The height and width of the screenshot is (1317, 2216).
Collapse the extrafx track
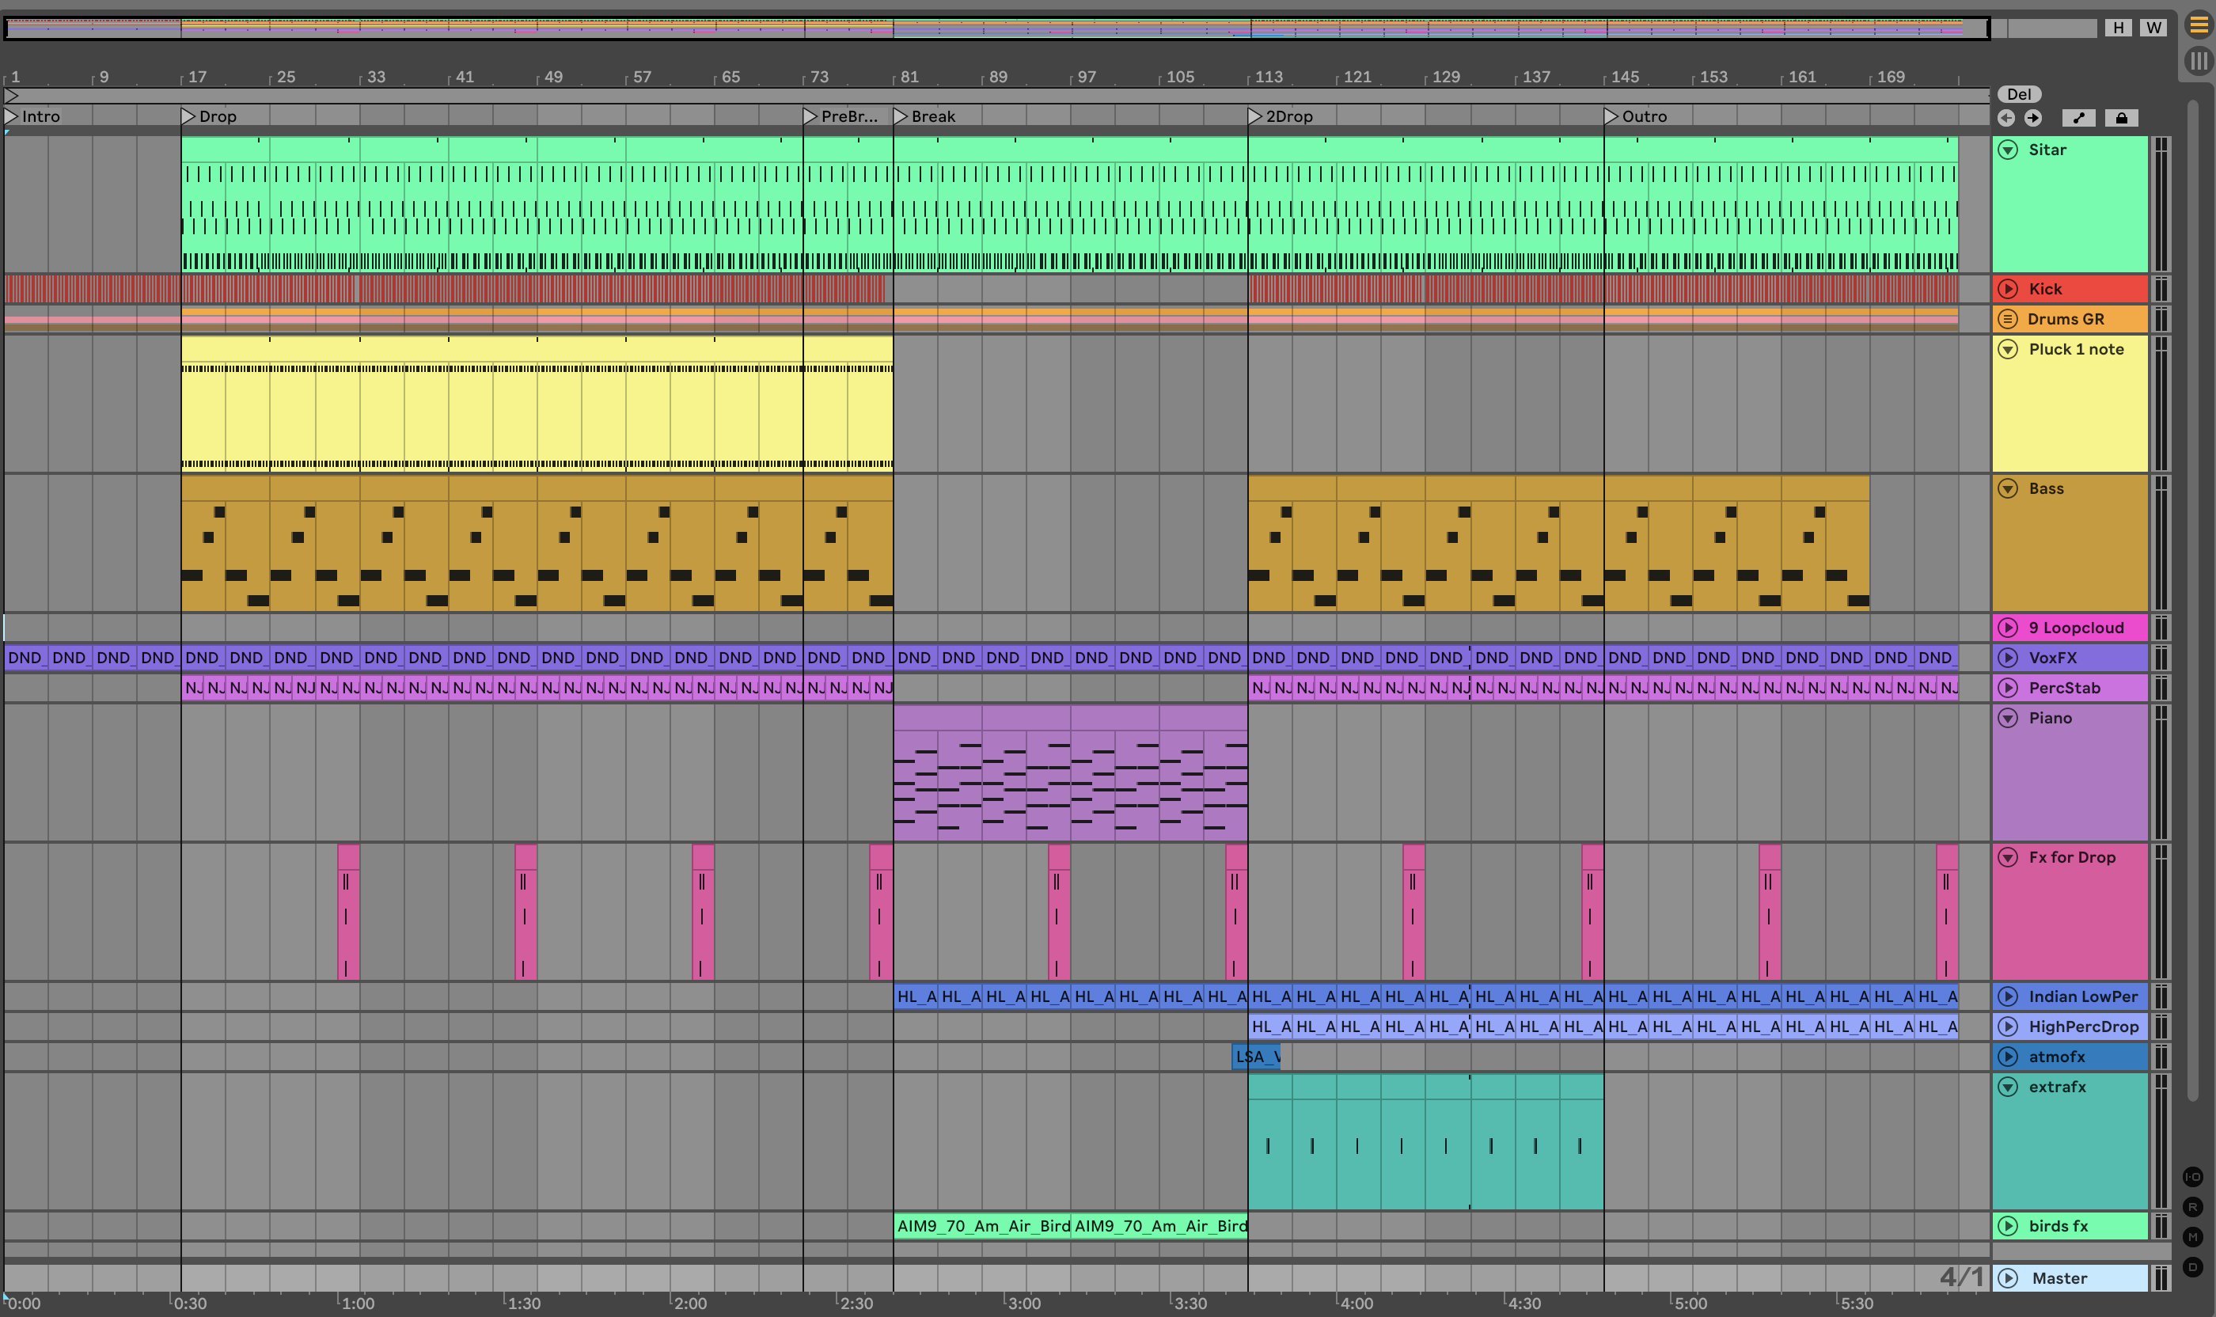(2007, 1087)
